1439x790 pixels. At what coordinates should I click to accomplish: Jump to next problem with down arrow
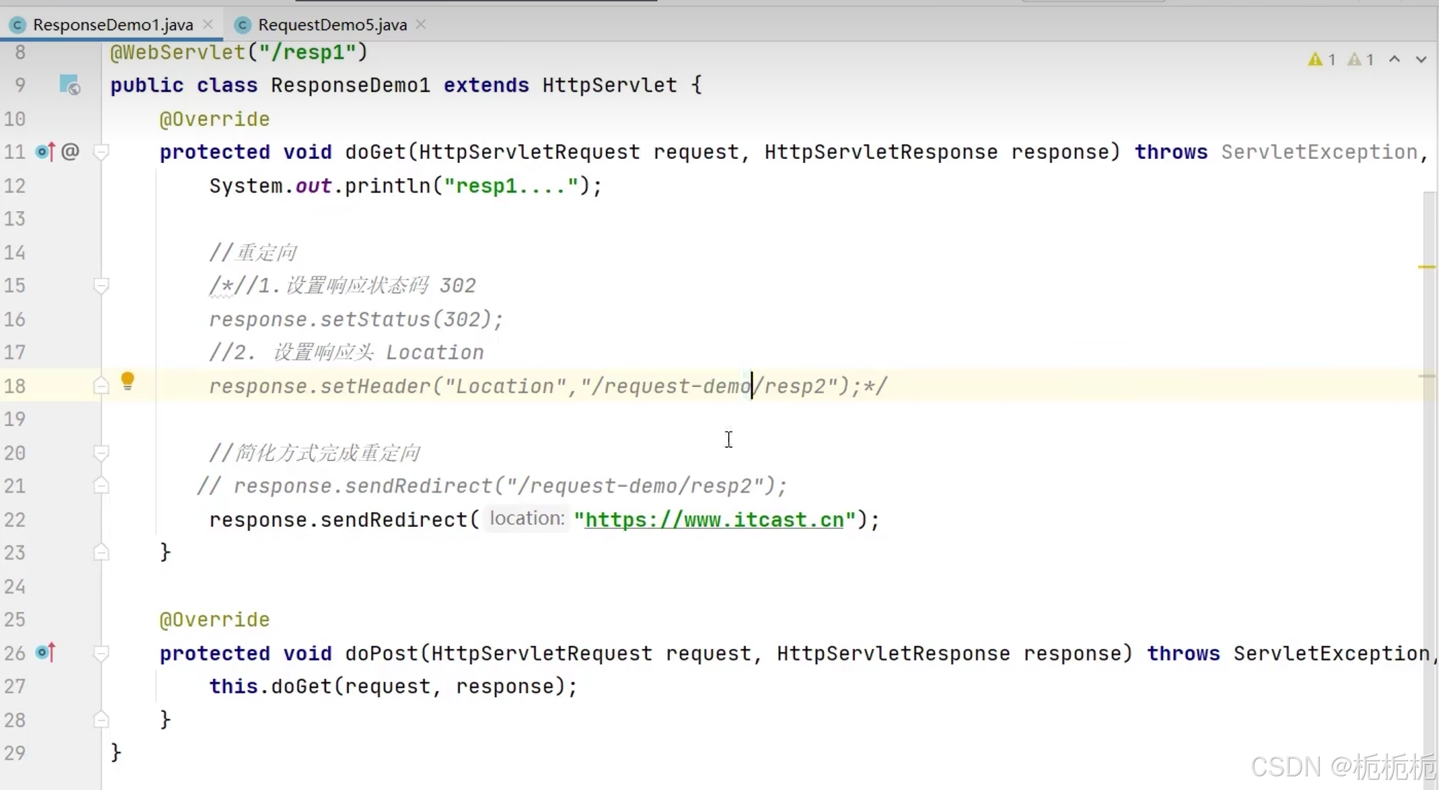[1420, 58]
